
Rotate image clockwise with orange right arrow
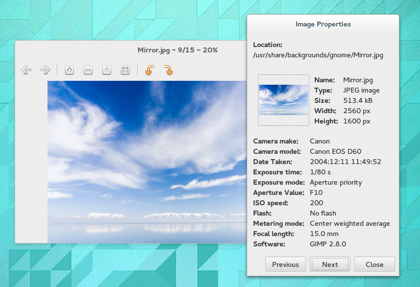(168, 70)
